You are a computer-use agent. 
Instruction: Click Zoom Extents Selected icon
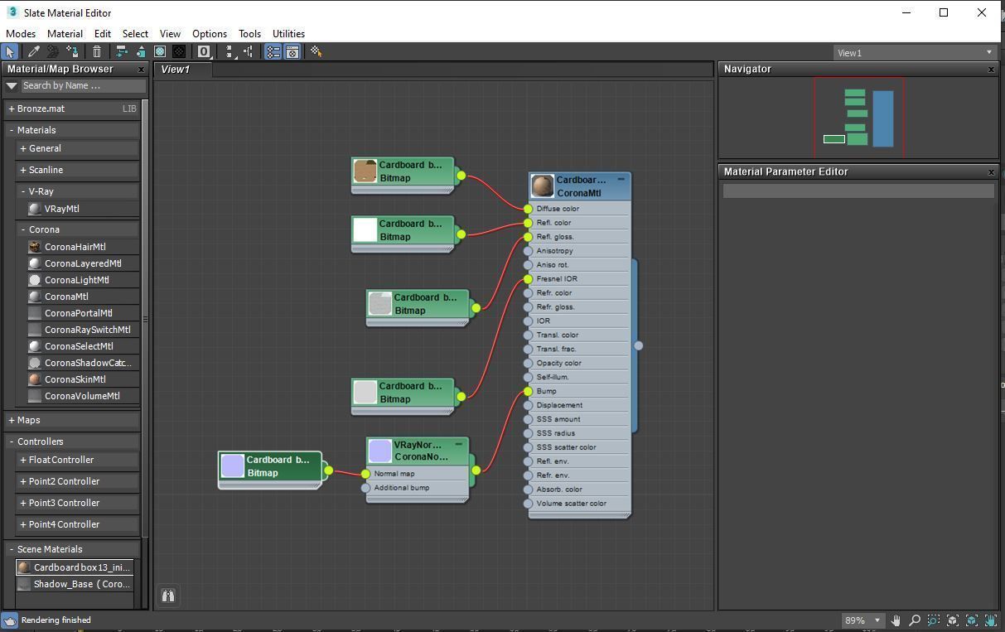coord(972,620)
